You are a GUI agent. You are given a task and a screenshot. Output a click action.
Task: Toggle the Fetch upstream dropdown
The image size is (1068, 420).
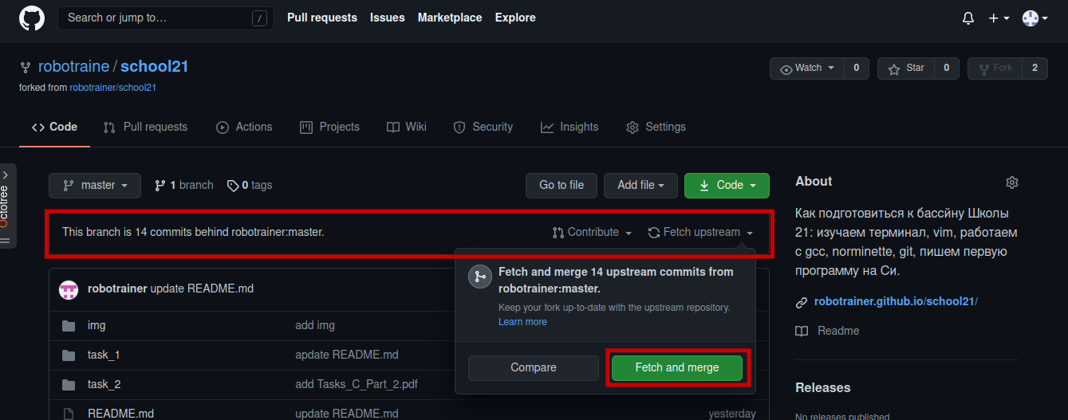(700, 232)
